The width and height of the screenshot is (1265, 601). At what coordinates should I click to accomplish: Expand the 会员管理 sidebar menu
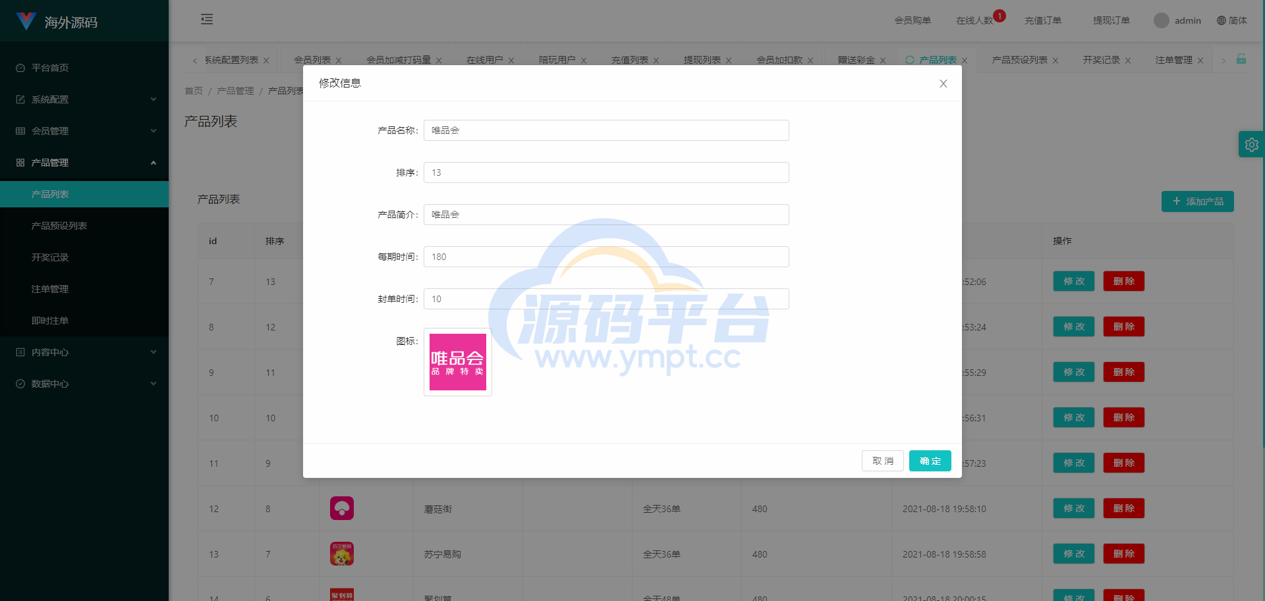84,131
